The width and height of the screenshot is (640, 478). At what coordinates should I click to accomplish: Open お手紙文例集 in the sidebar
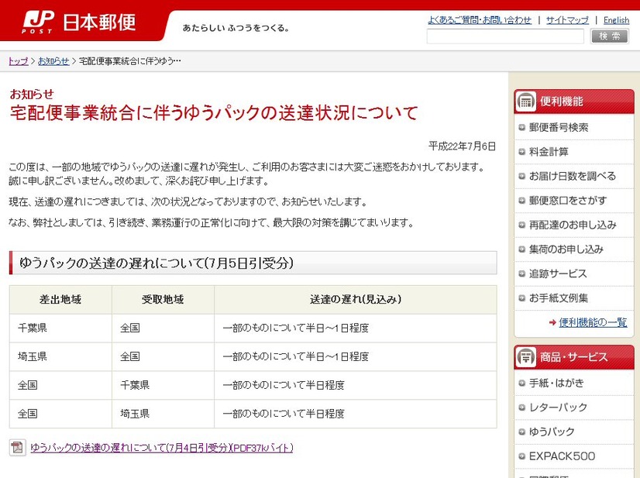(559, 298)
